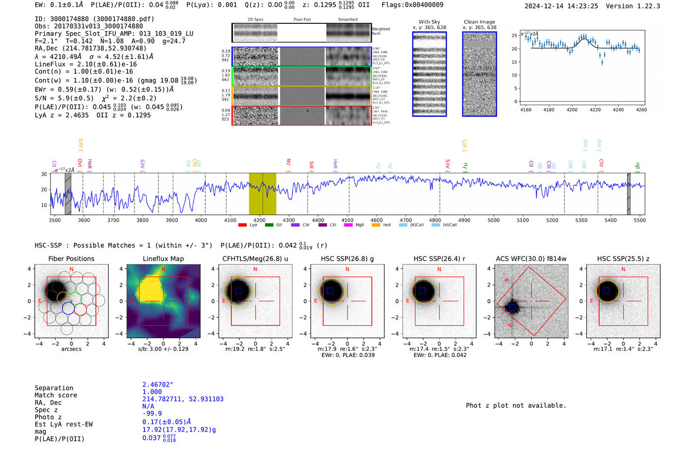This screenshot has height=473, width=695.
Task: Click the LineFlux = 2.10(±0.61)e-16 line
Action: point(86,64)
